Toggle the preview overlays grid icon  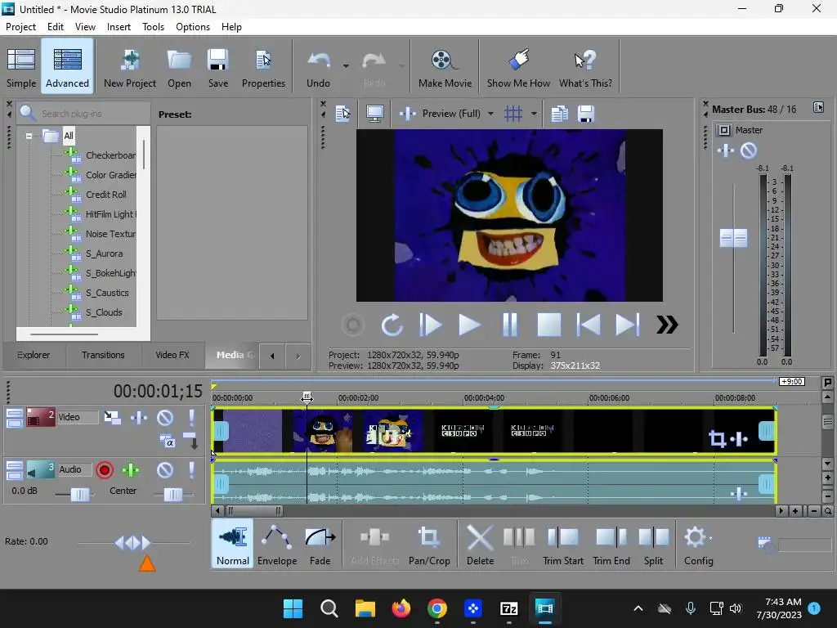point(513,113)
